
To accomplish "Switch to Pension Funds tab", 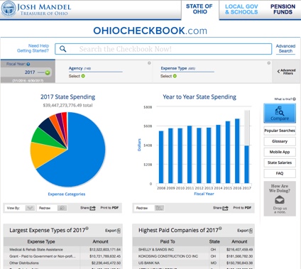I will coord(283,9).
